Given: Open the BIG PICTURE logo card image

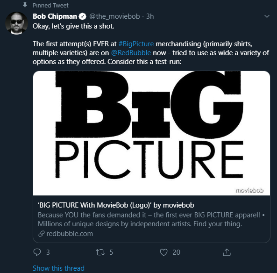Looking at the screenshot, I should [x=151, y=133].
